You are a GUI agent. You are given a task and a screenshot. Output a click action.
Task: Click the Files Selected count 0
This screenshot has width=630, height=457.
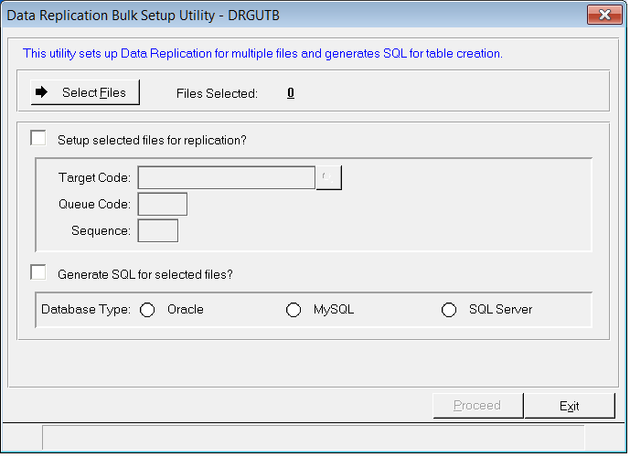[x=291, y=93]
